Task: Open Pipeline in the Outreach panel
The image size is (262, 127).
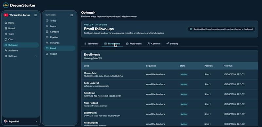Action: pos(60,37)
